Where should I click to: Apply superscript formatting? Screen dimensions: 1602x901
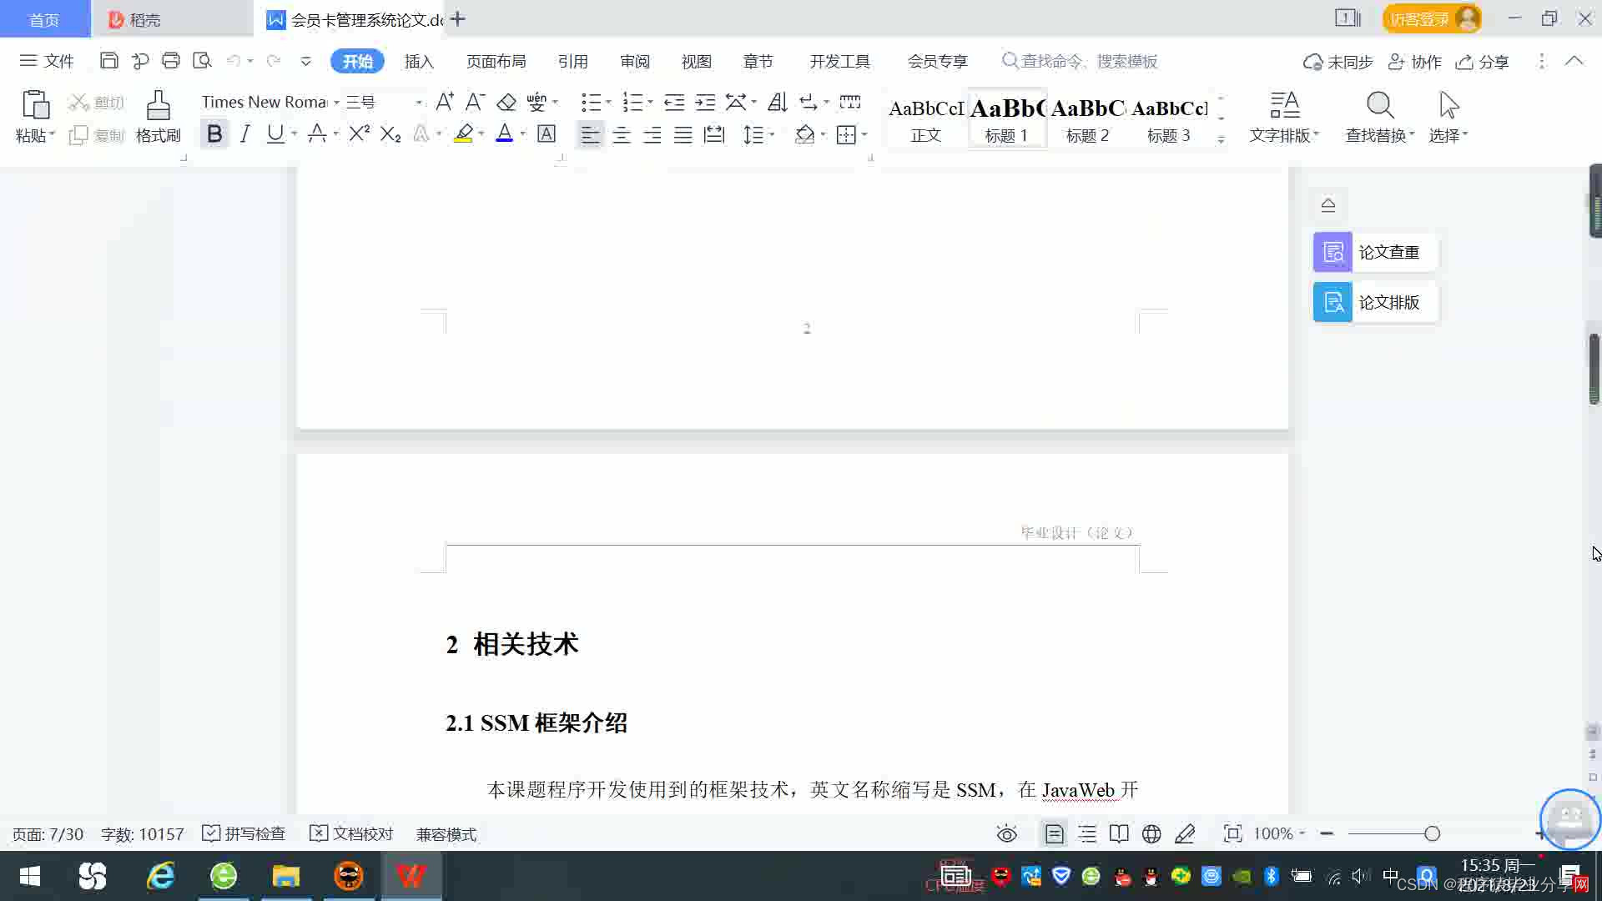359,134
